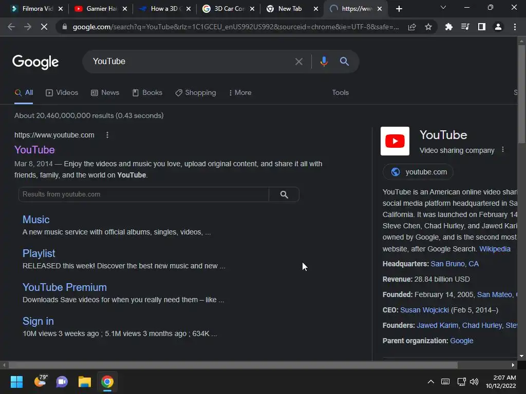This screenshot has width=526, height=394.
Task: Open the Playlist sitelink
Action: coord(39,253)
